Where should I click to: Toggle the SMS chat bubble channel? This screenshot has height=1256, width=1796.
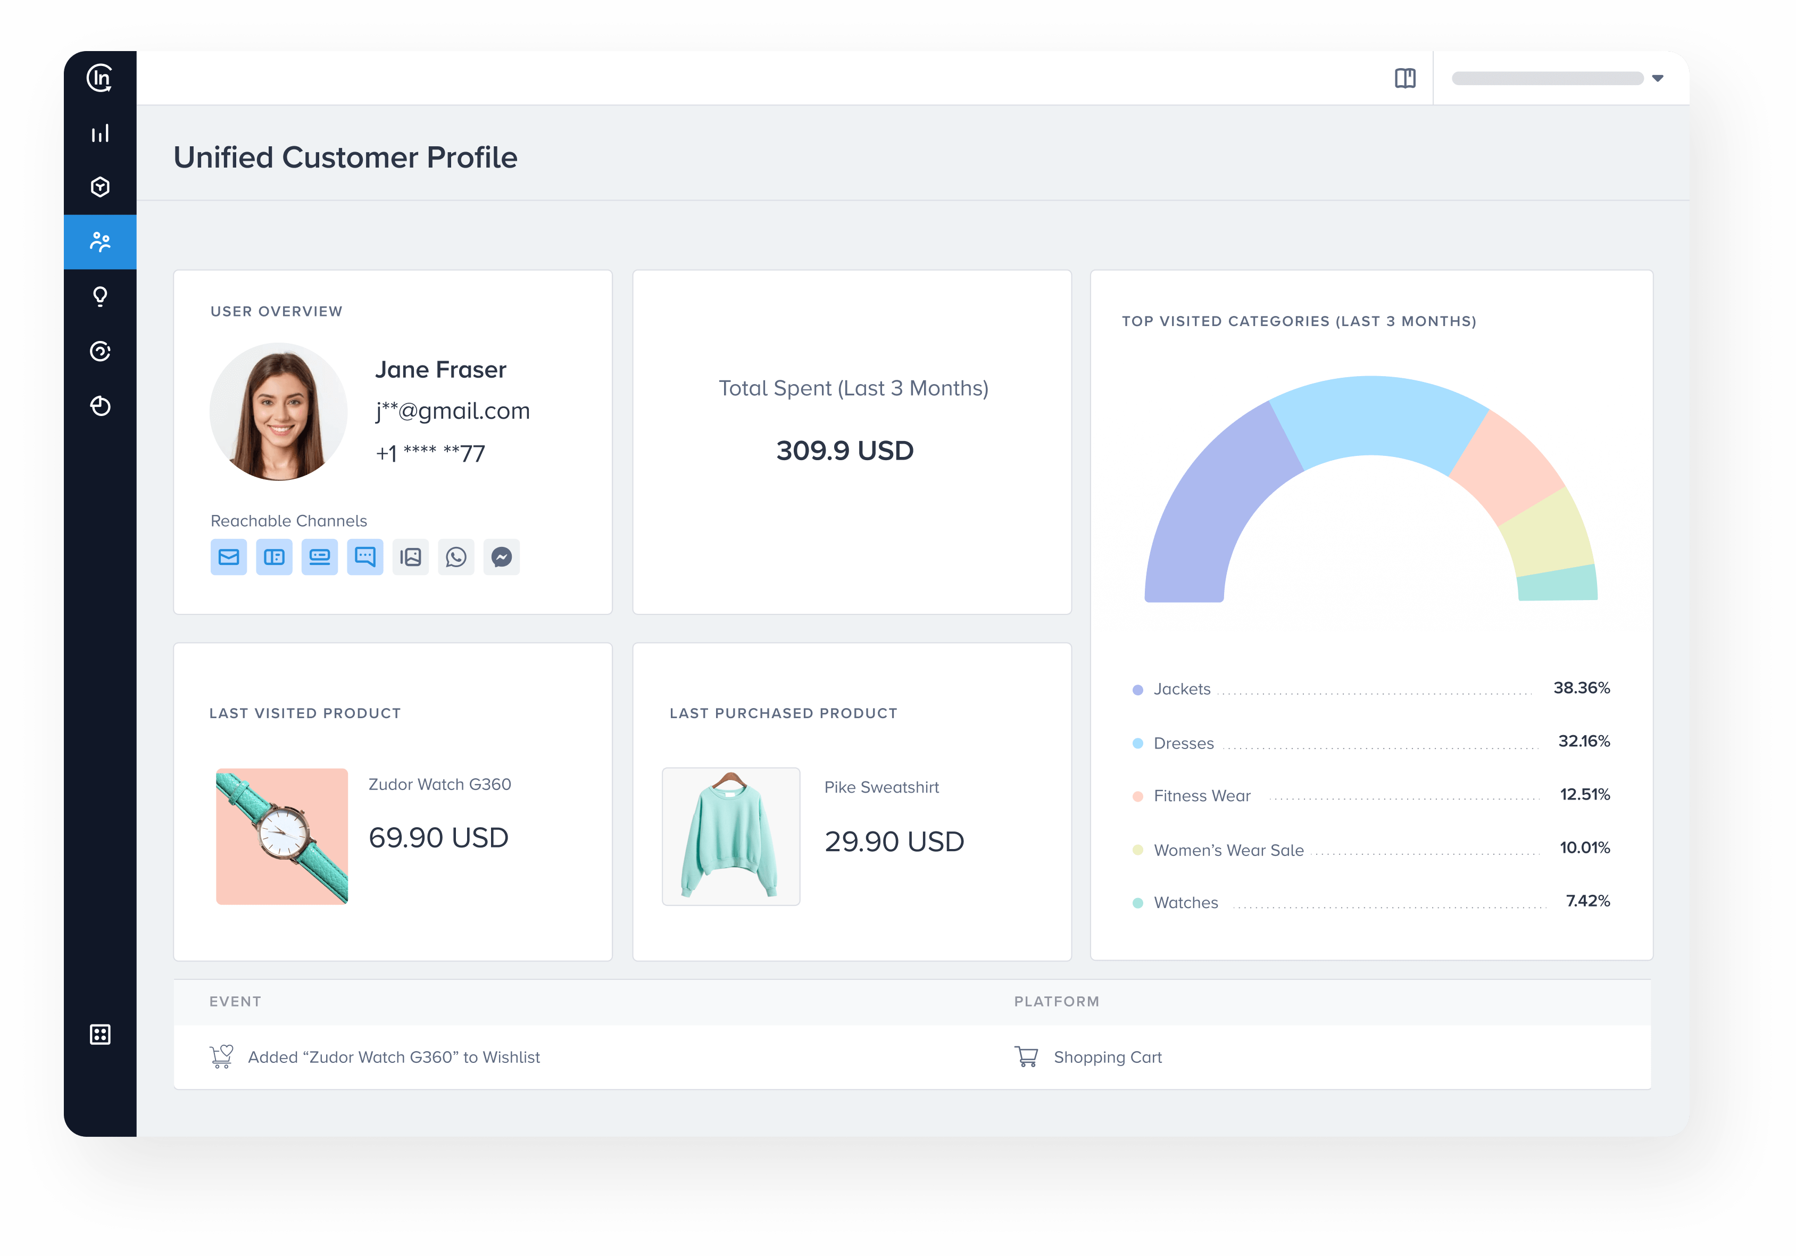[365, 557]
